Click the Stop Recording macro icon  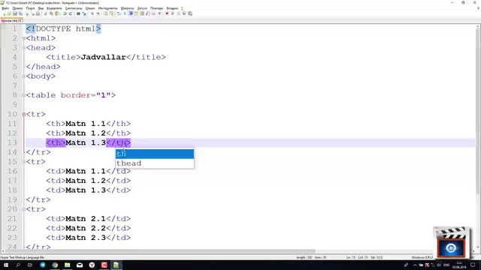pos(173,13)
